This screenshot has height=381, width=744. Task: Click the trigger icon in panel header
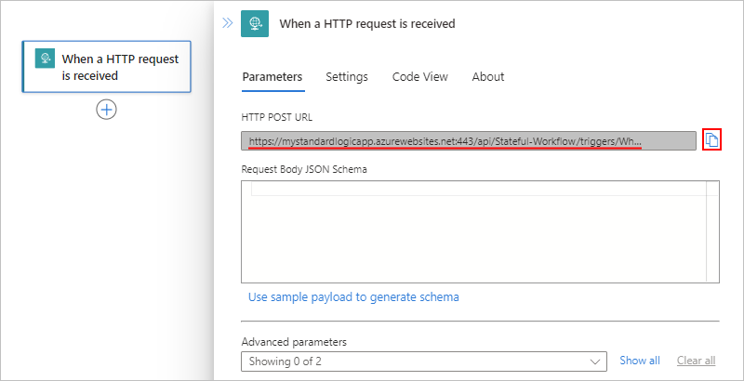point(256,24)
